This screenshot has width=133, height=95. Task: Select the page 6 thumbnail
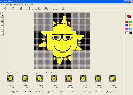pyautogui.click(x=98, y=79)
